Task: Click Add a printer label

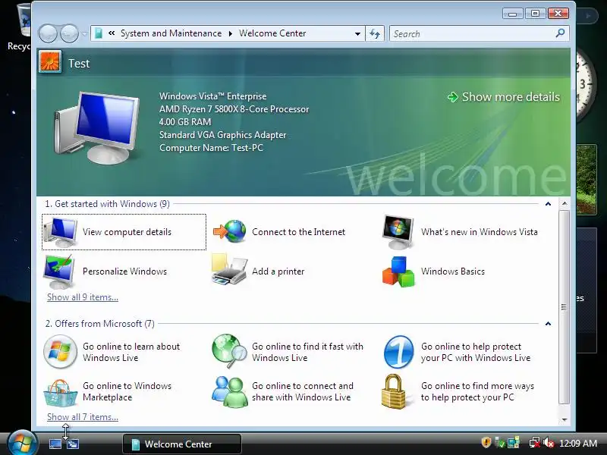Action: [x=278, y=271]
